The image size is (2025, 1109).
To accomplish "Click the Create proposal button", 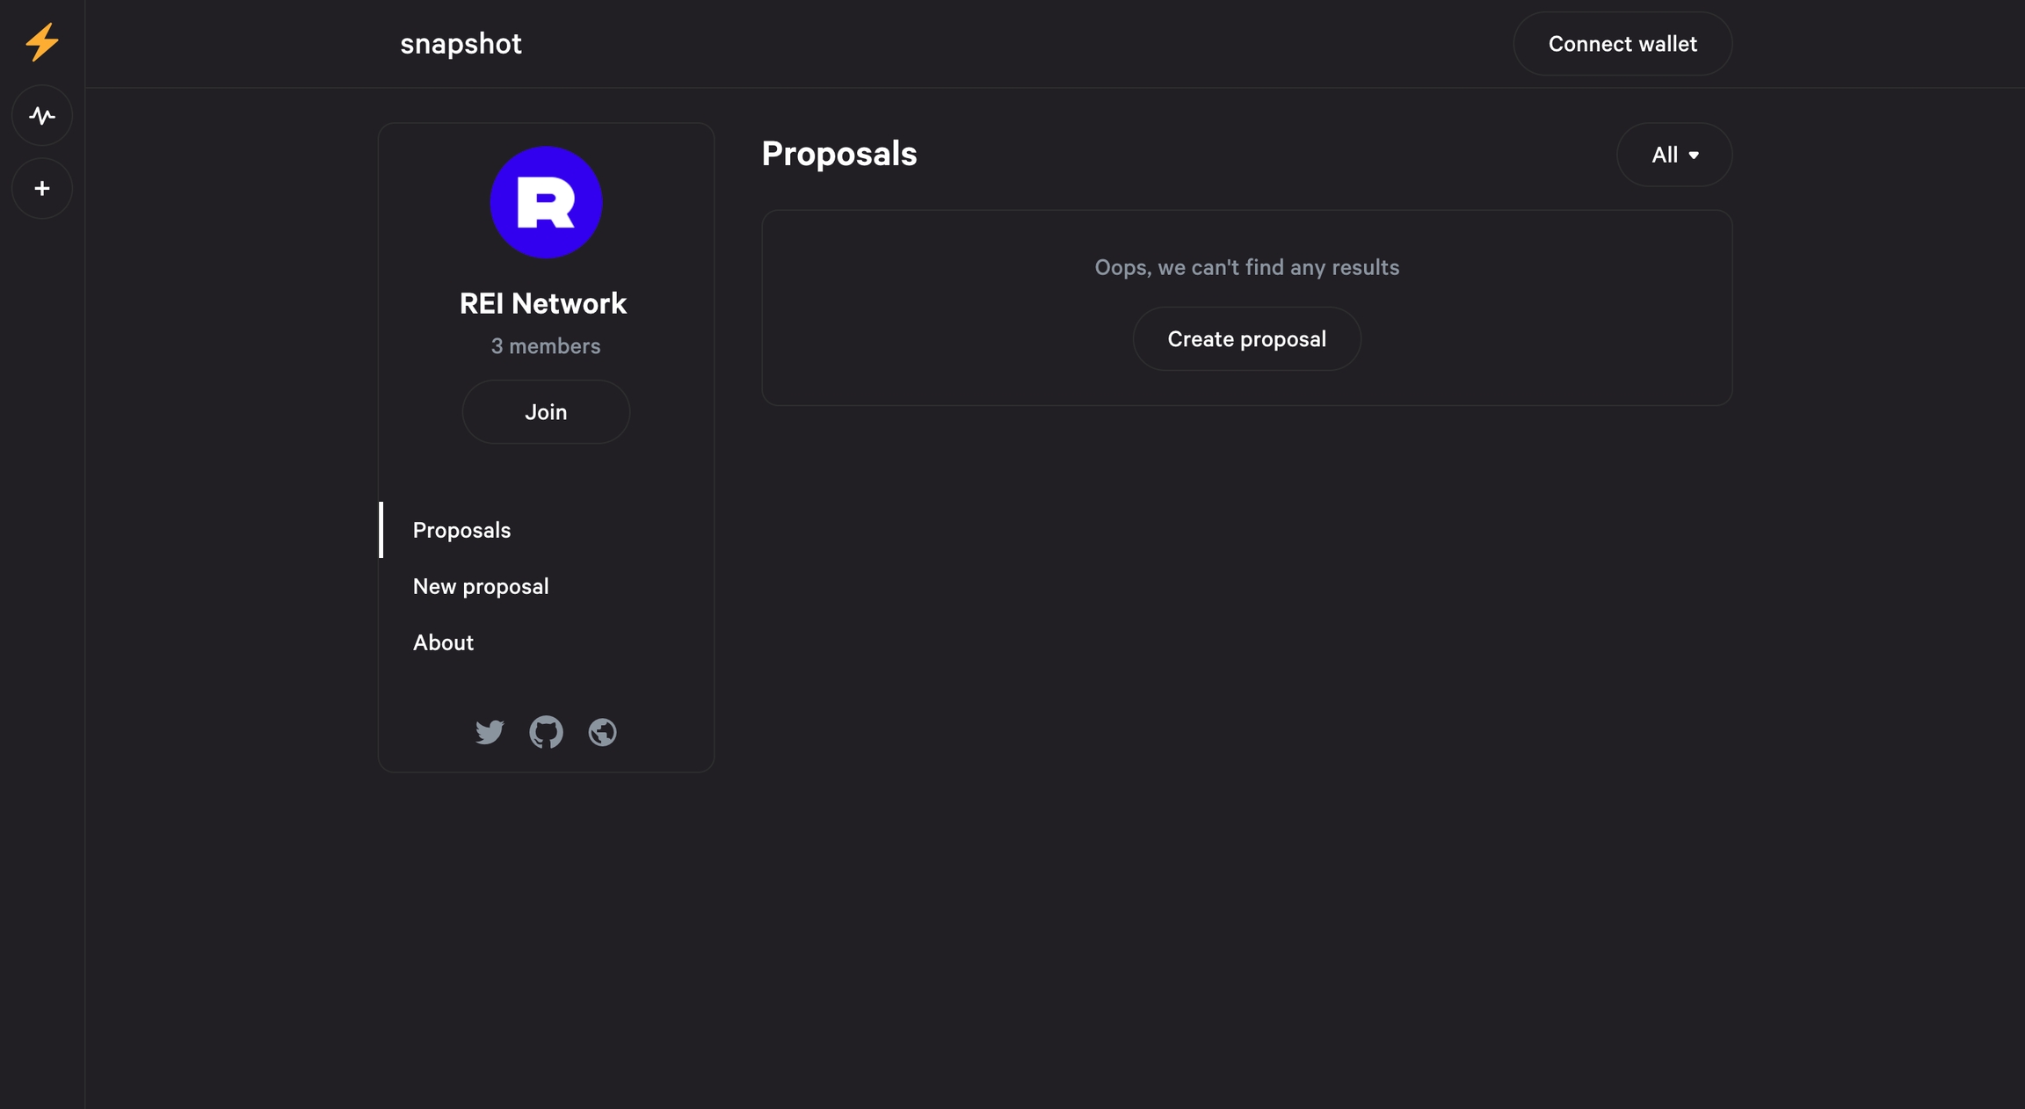I will [x=1246, y=338].
